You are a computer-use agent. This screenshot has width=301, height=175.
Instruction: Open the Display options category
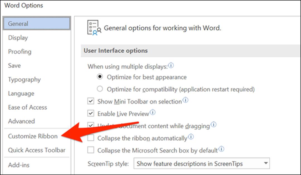(18, 37)
